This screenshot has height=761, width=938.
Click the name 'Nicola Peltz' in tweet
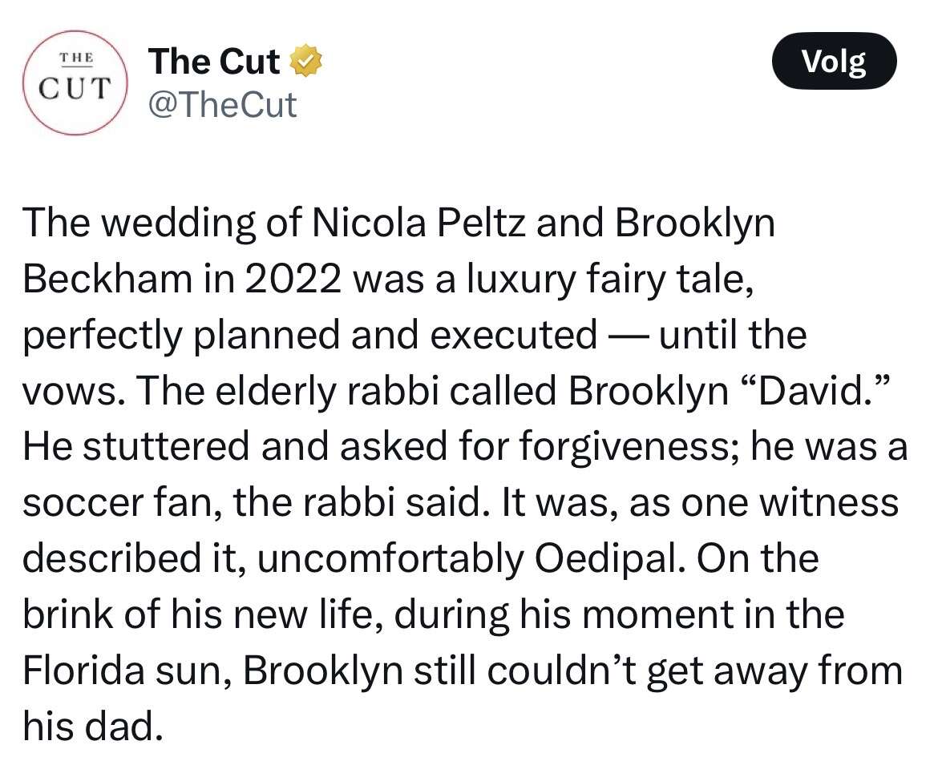click(420, 223)
